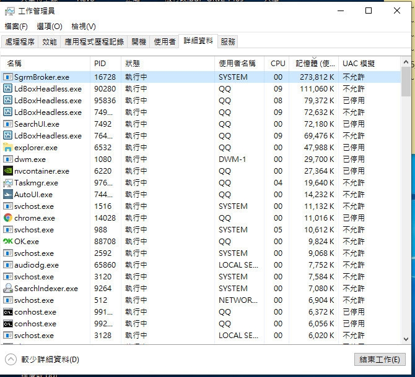Sort by the 記憶體 column header
Screen dimensions: 415x377
[x=315, y=64]
